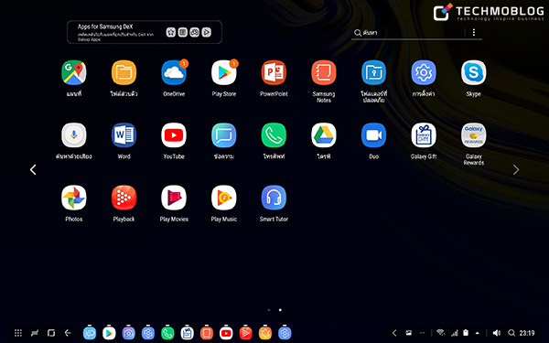This screenshot has height=343, width=549.
Task: Open Play Store from the taskbar
Action: click(x=109, y=333)
